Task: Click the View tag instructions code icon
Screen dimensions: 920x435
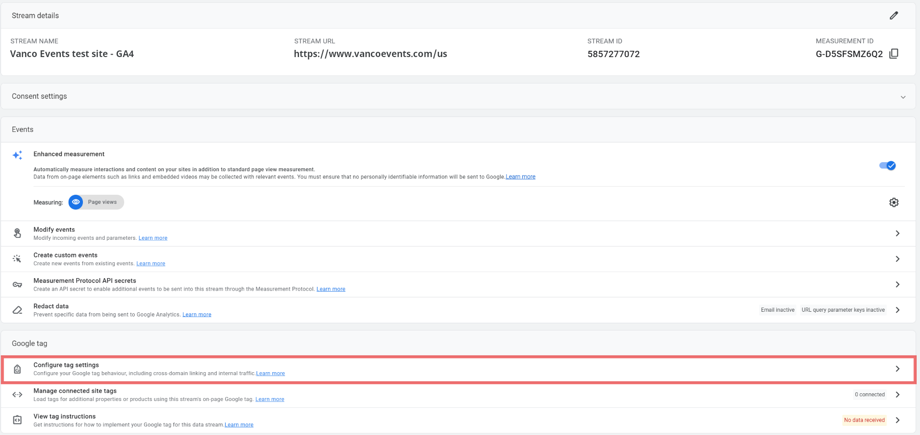Action: (18, 420)
